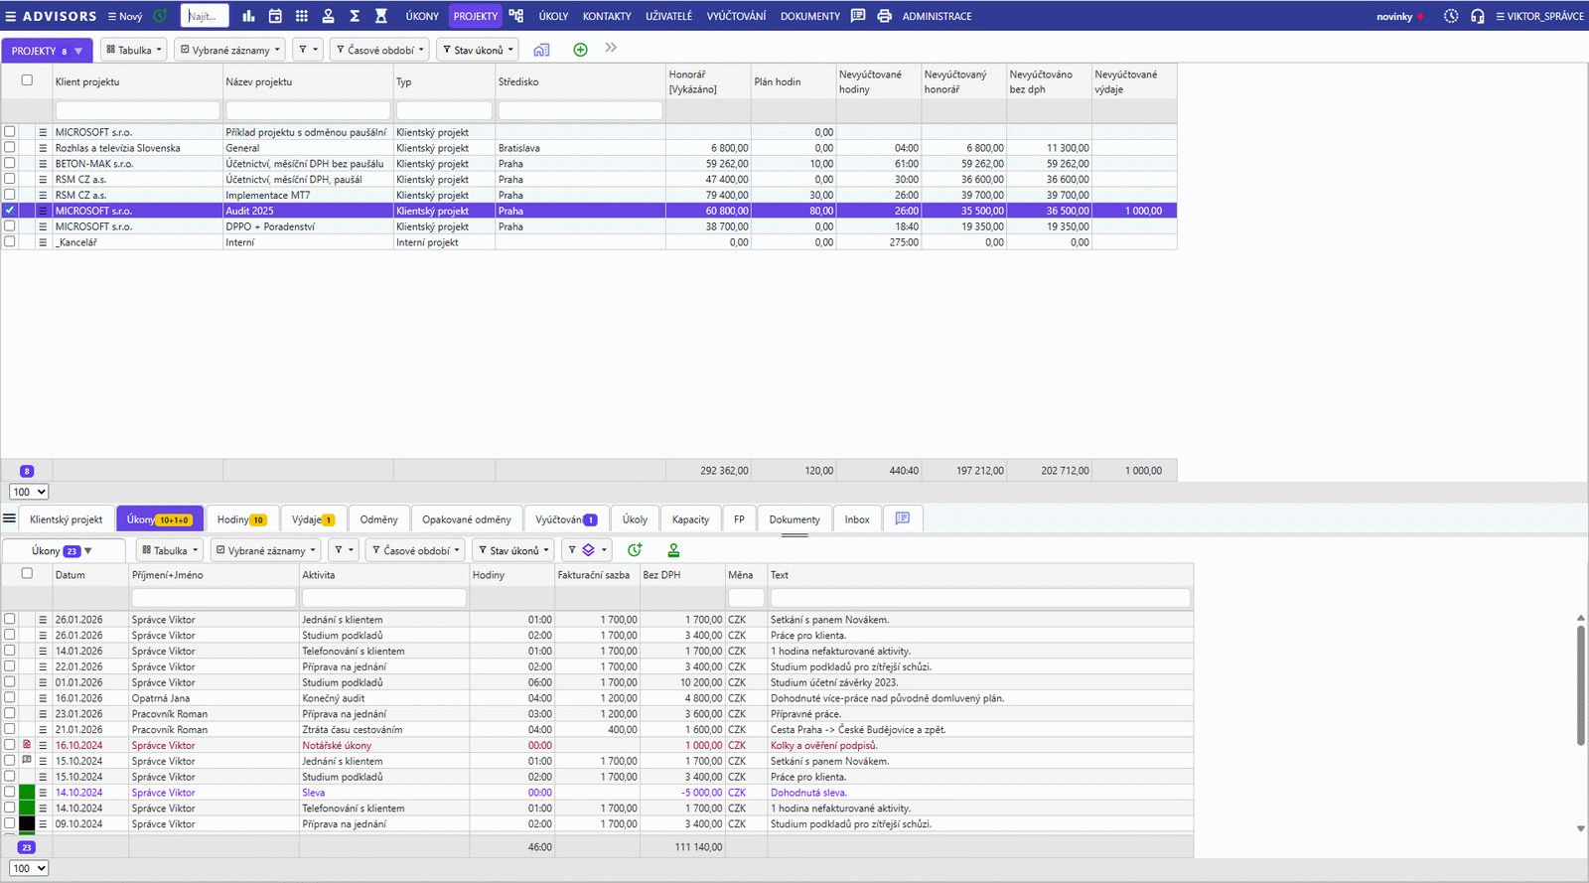Click the green clock add icon in Úkony toolbar
This screenshot has height=883, width=1589.
tap(635, 550)
